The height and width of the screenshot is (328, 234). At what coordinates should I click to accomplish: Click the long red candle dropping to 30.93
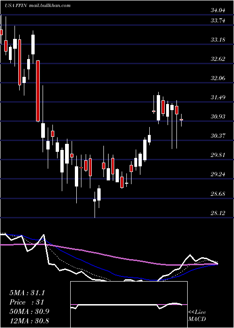pyautogui.click(x=38, y=91)
